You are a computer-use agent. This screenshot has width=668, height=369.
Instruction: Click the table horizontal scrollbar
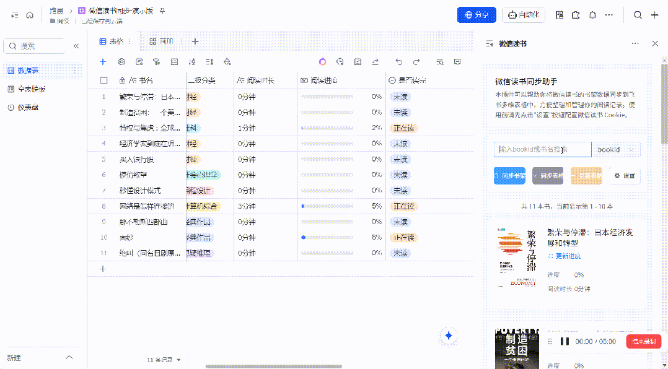point(273,366)
